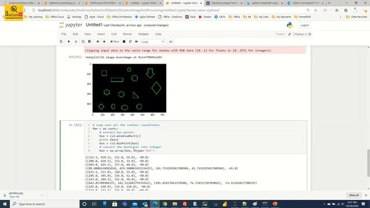
Task: Rename notebook by clicking the Untitled1 title
Action: [94, 25]
